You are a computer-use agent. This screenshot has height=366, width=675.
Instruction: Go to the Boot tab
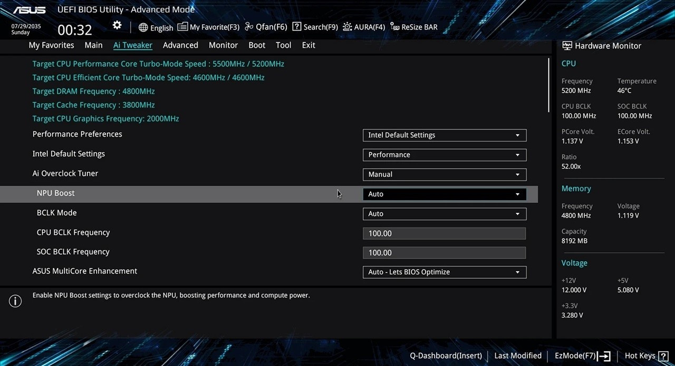click(257, 45)
